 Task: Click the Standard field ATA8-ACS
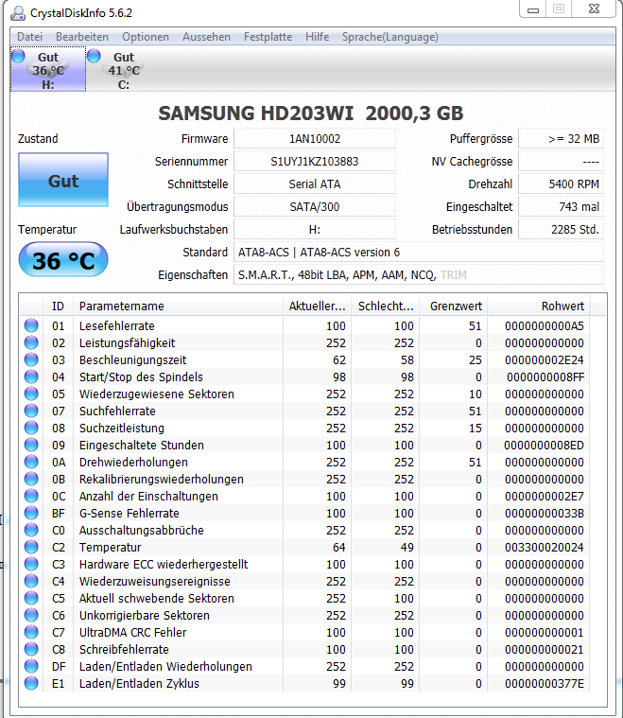pos(419,253)
